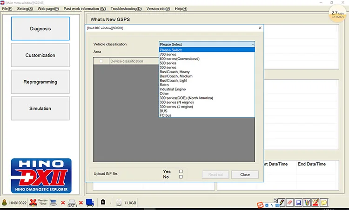
Task: Choose Other from the vehicle list
Action: 207,94
